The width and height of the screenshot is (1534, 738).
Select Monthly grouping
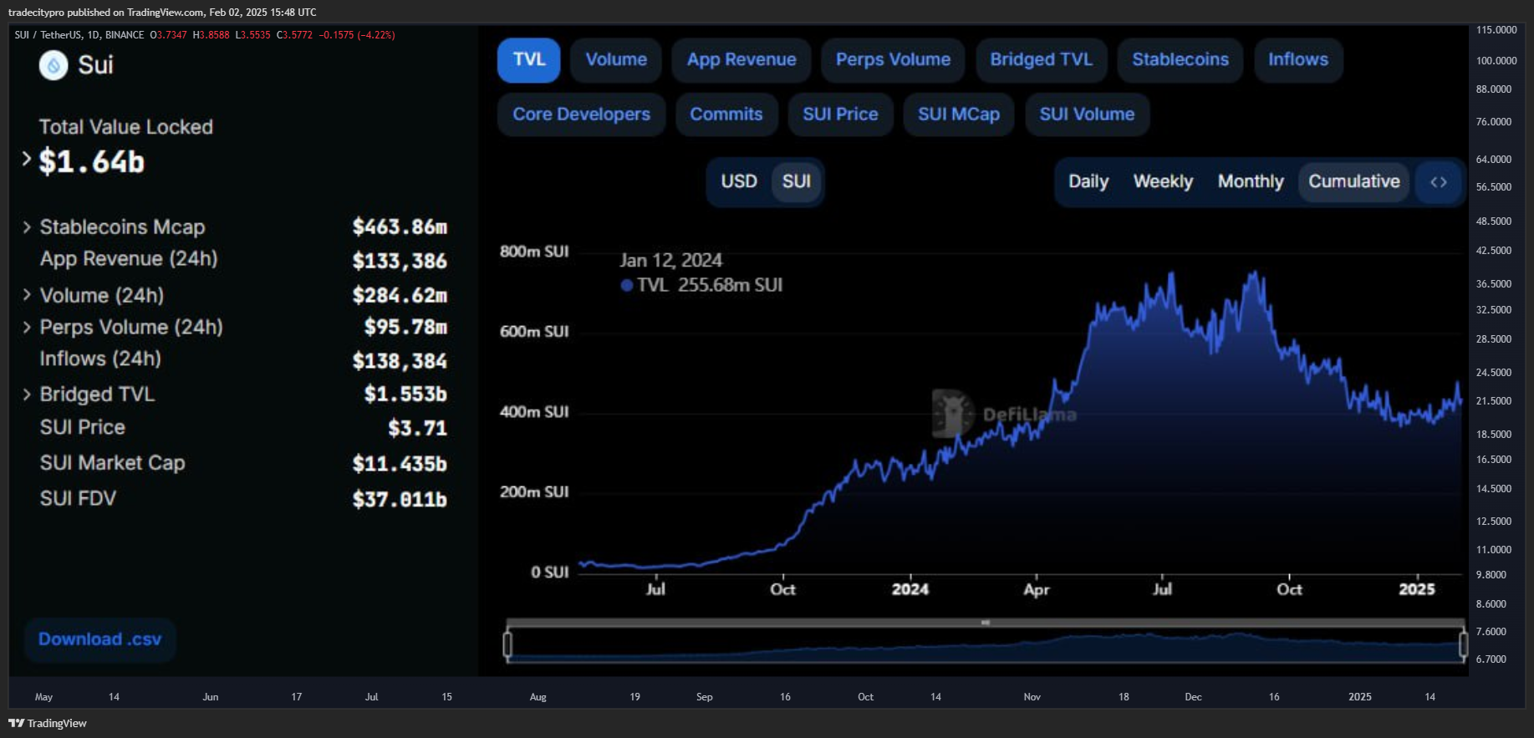tap(1251, 181)
